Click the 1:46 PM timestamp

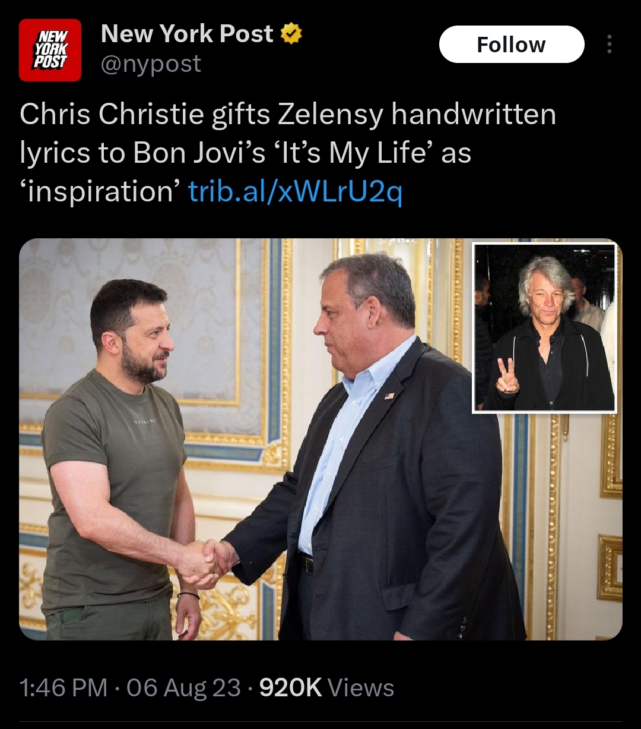pyautogui.click(x=64, y=688)
